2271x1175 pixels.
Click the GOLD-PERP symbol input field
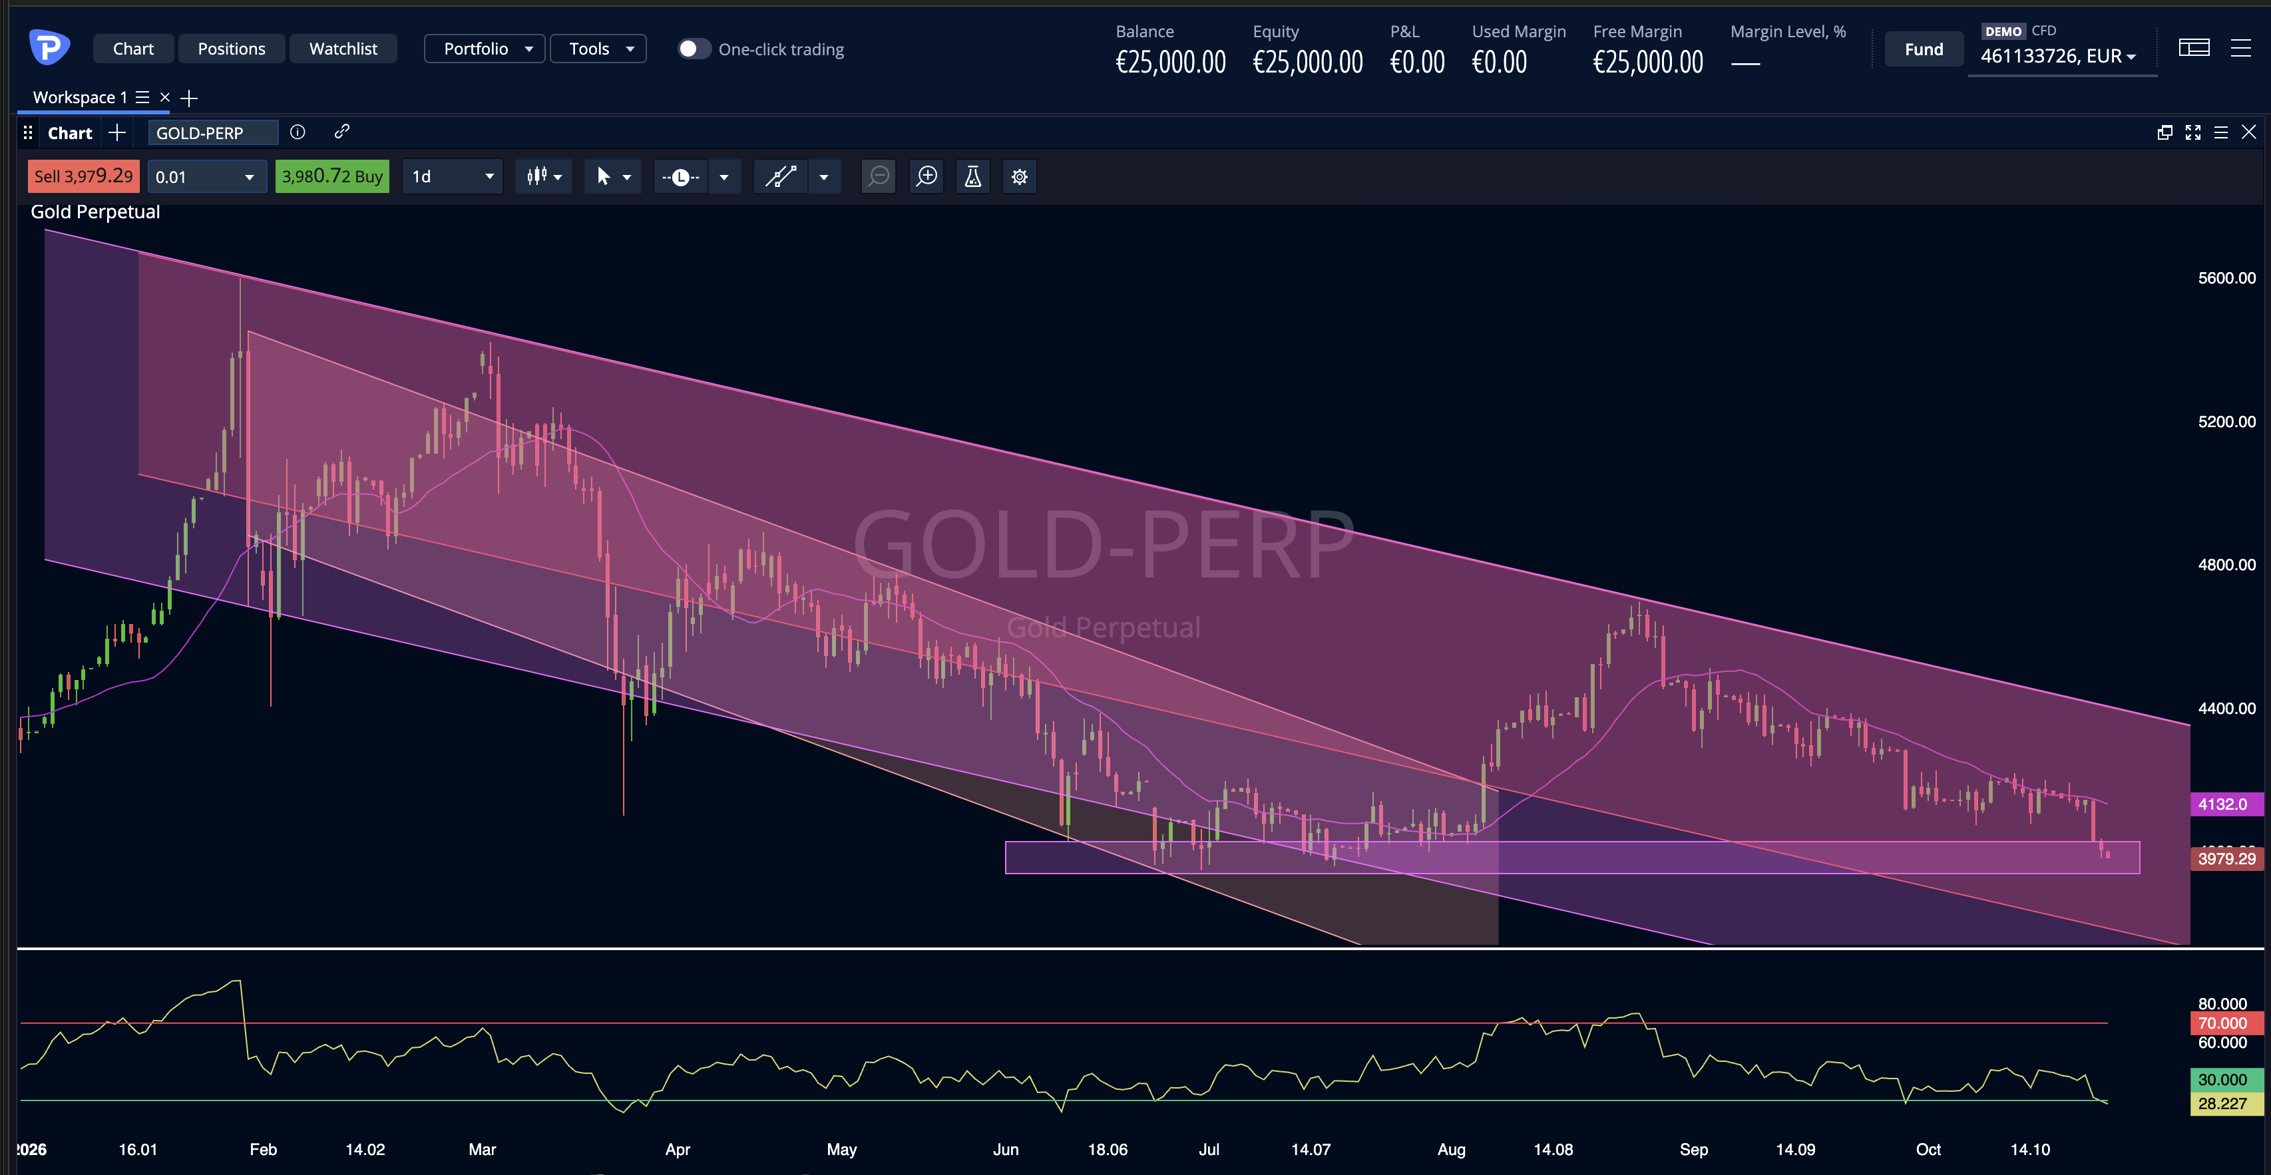click(212, 133)
